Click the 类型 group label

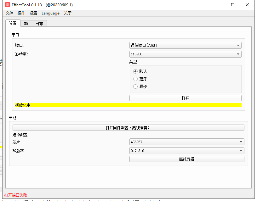[133, 62]
